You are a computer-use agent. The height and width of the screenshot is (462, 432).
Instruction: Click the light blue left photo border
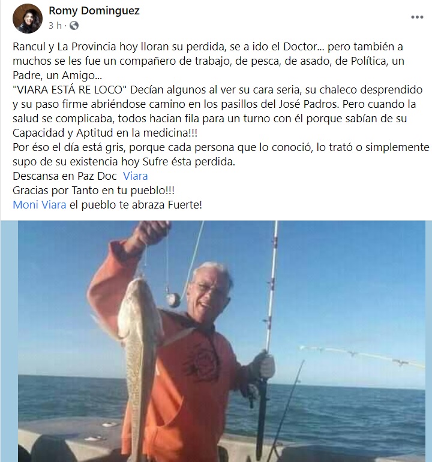pyautogui.click(x=9, y=341)
